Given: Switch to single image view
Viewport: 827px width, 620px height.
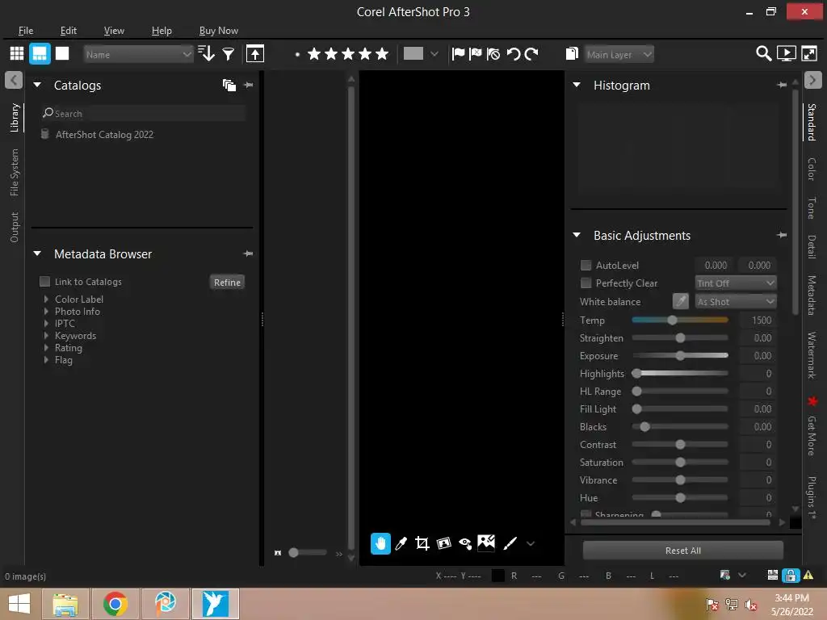Looking at the screenshot, I should 62,54.
